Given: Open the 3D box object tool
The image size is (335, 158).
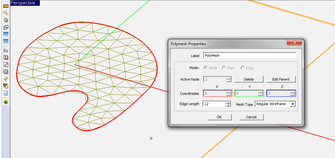Looking at the screenshot, I should tap(6, 27).
